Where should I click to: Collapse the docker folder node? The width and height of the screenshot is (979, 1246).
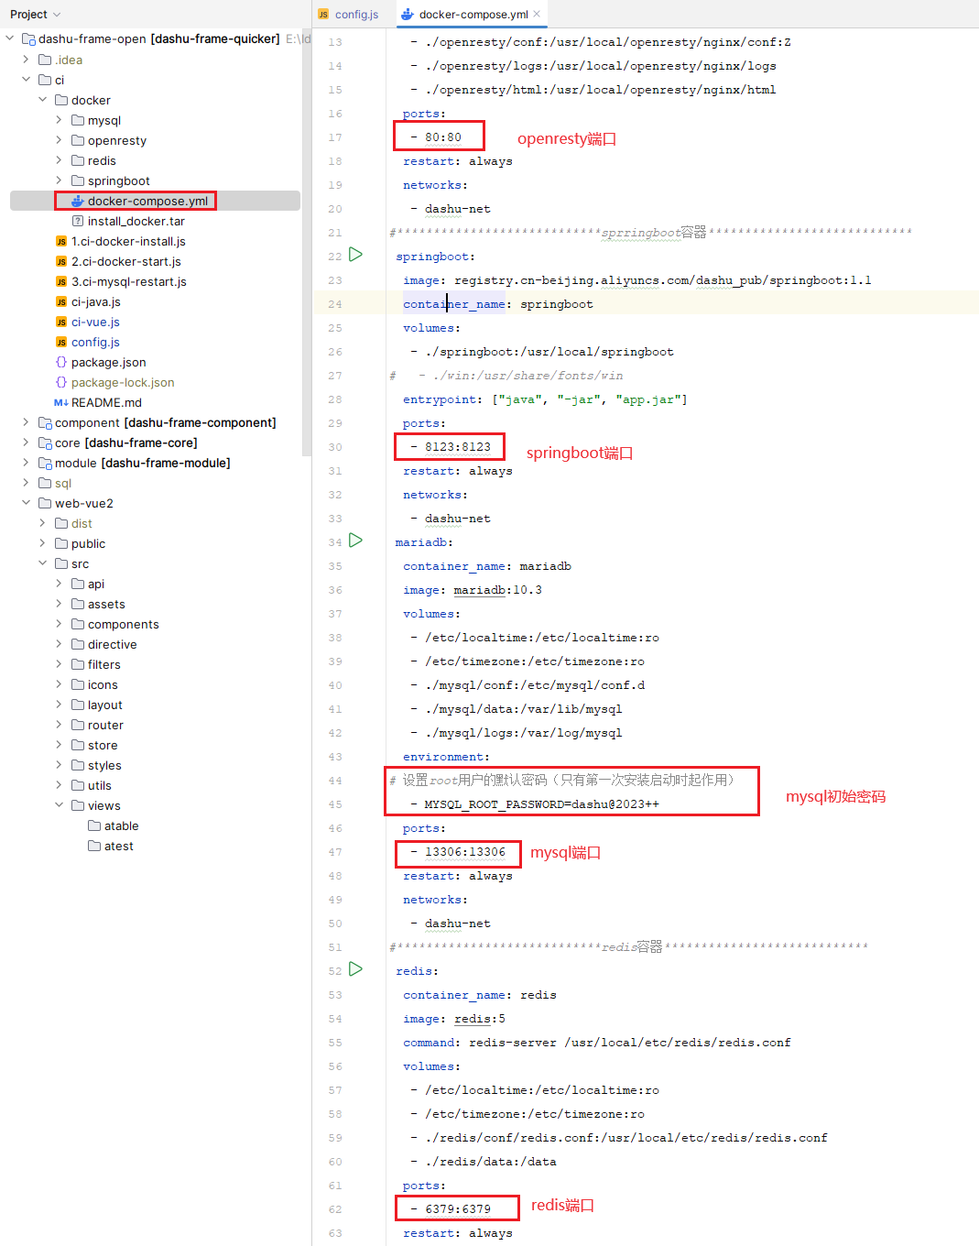[x=42, y=100]
